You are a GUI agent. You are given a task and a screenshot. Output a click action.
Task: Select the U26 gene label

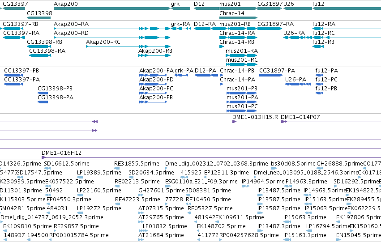point(288,4)
